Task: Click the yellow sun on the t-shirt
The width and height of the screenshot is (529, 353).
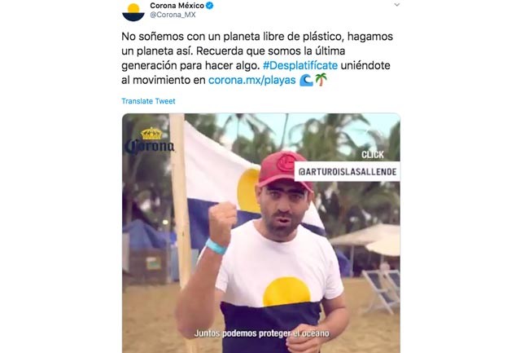Action: [x=286, y=292]
